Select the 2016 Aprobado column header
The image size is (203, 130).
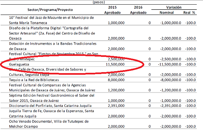pos(138,10)
